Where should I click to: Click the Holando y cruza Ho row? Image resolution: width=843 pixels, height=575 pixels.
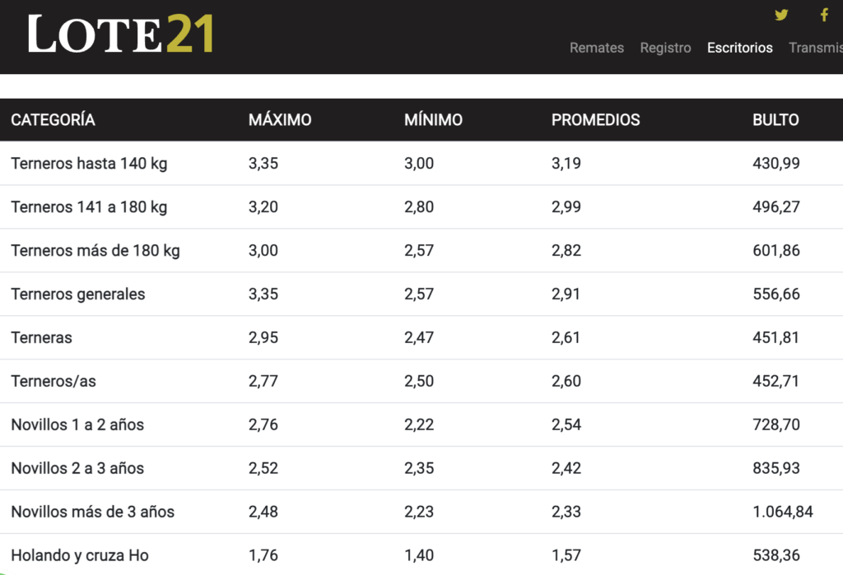click(x=80, y=556)
